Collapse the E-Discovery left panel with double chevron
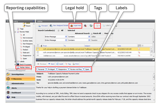The image size is (159, 106). (34, 21)
